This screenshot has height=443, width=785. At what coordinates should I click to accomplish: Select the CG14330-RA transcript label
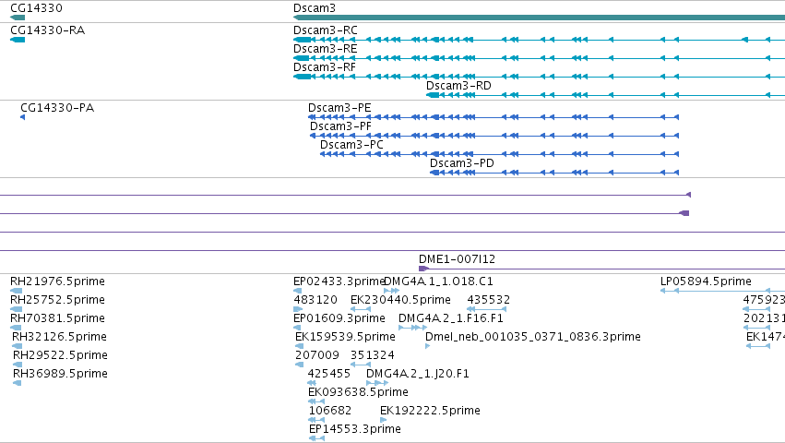48,30
